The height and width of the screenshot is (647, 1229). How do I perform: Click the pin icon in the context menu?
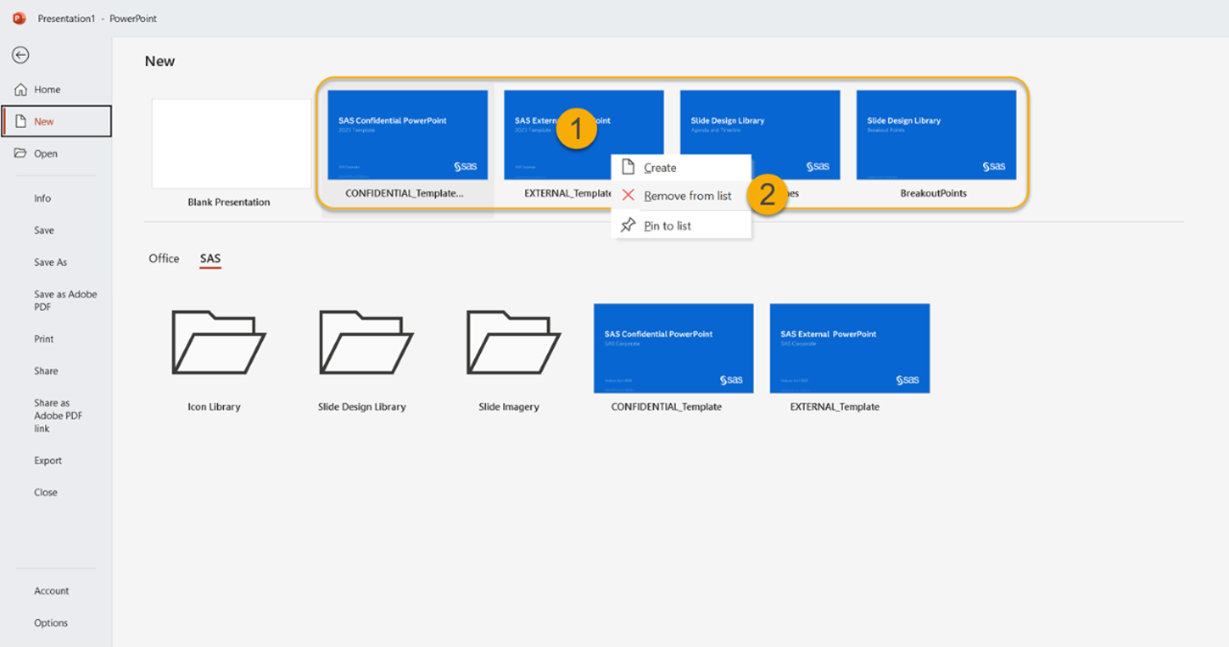628,226
